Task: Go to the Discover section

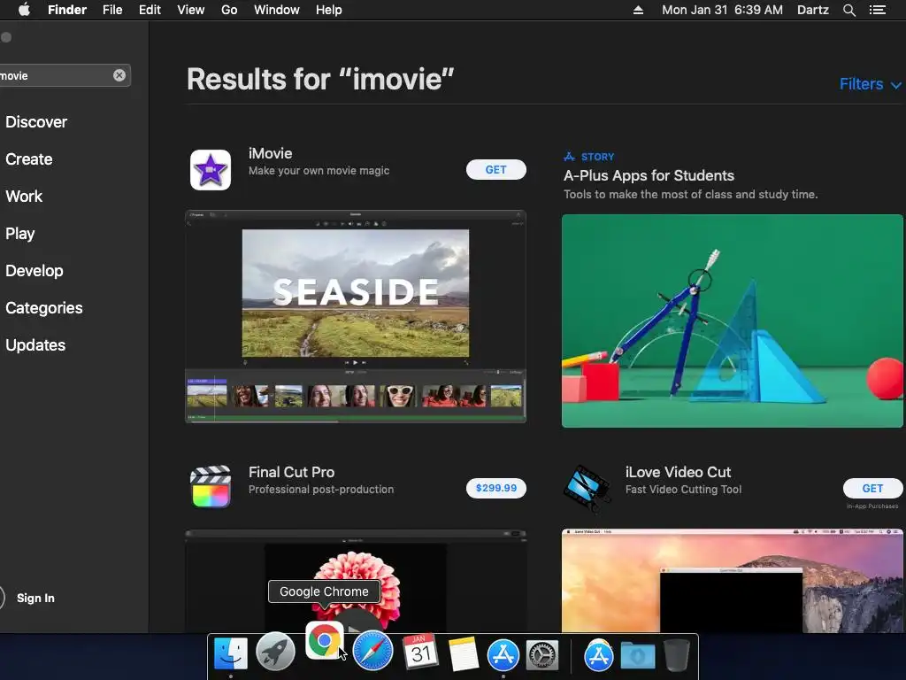Action: click(x=36, y=122)
